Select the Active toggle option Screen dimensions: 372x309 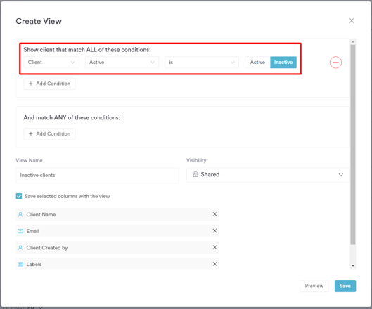pos(257,63)
